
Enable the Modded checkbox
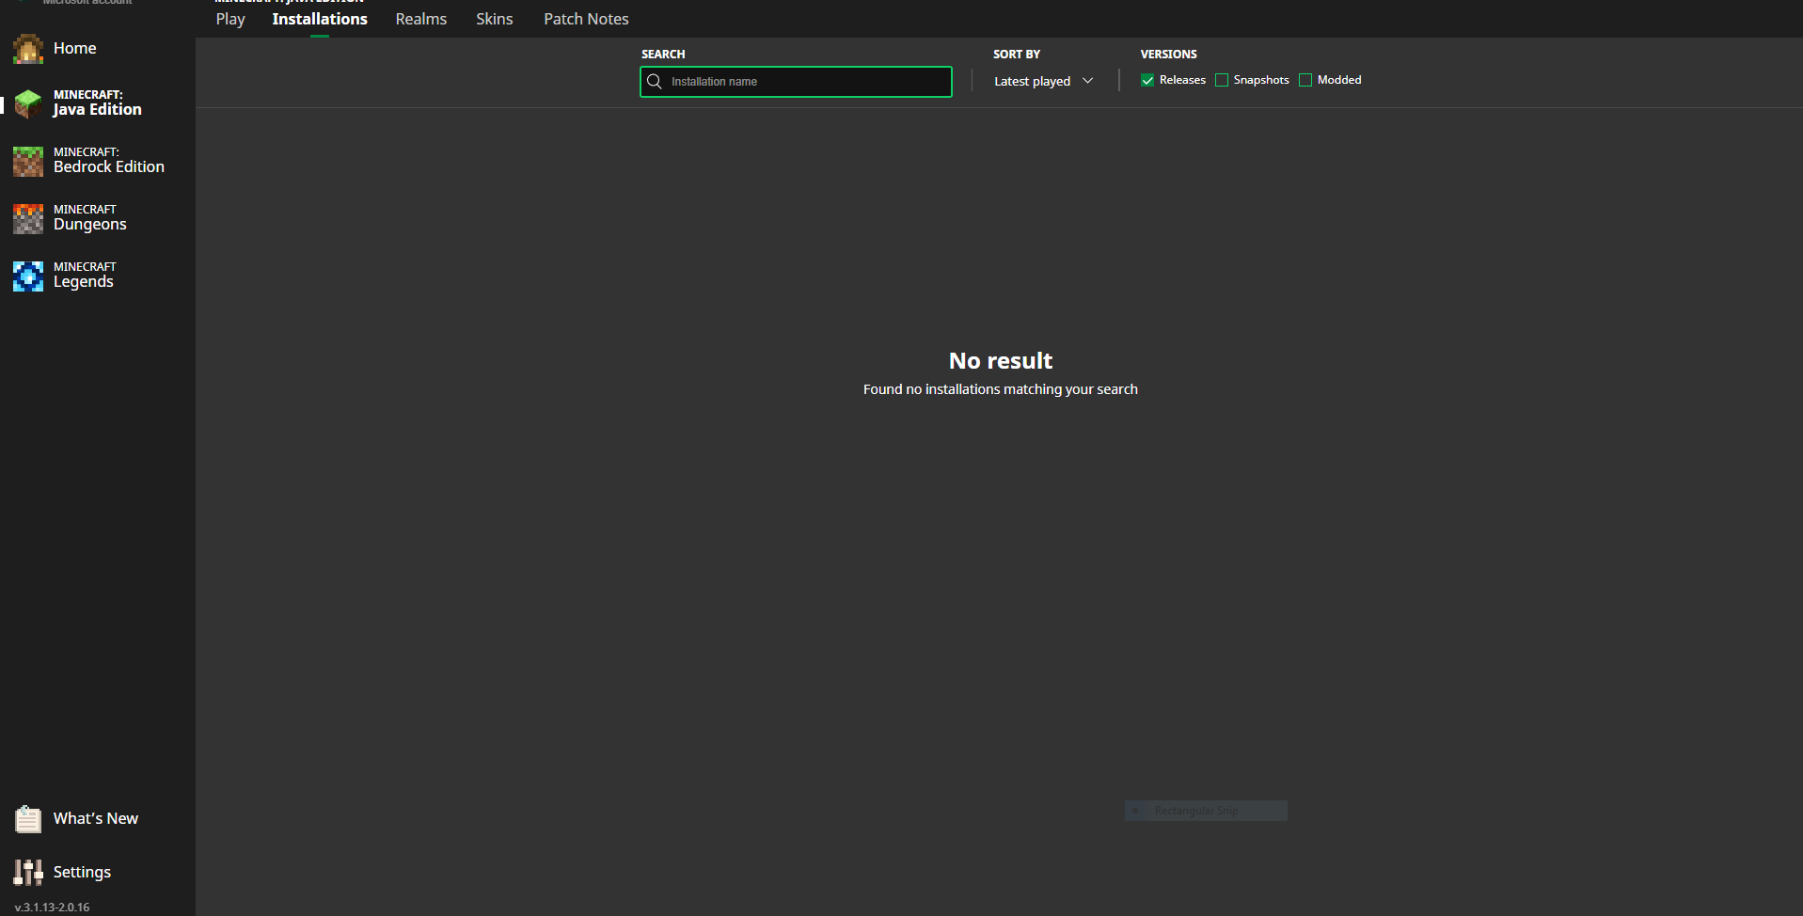[x=1305, y=80]
